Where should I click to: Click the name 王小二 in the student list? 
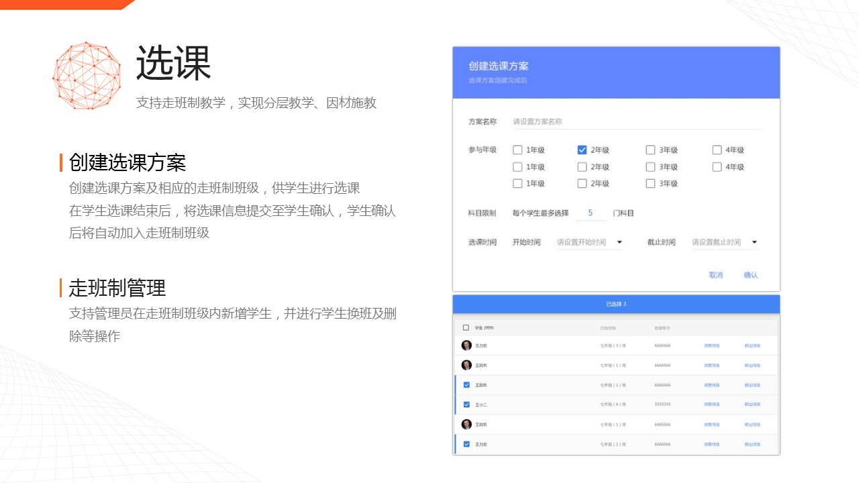pyautogui.click(x=481, y=405)
